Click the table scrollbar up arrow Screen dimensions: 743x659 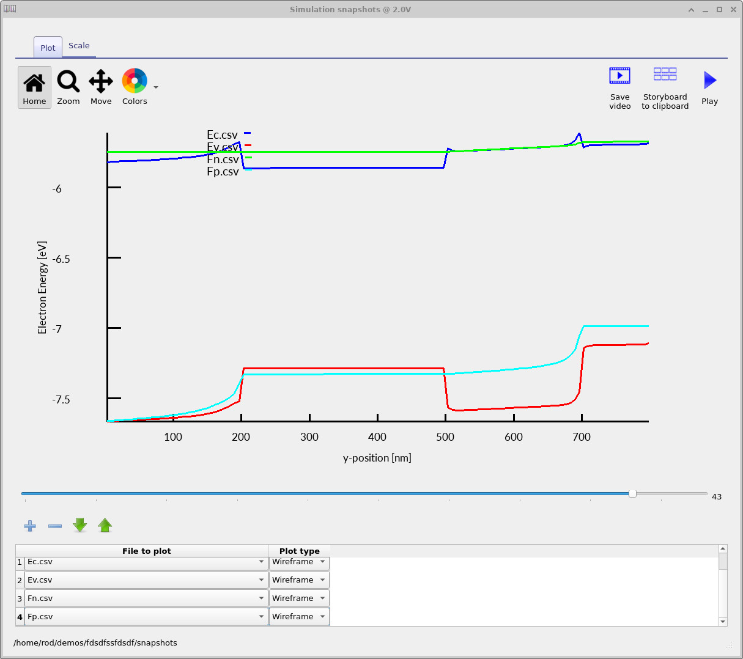click(723, 549)
